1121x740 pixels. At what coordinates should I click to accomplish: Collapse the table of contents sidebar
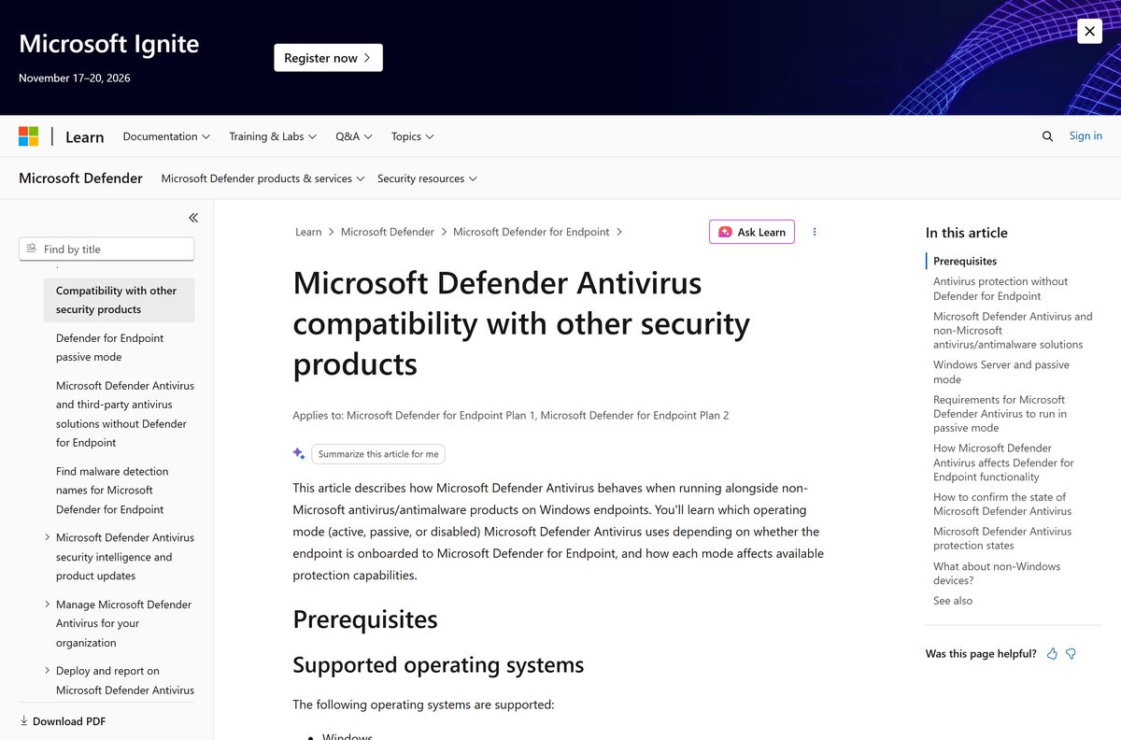pyautogui.click(x=193, y=218)
